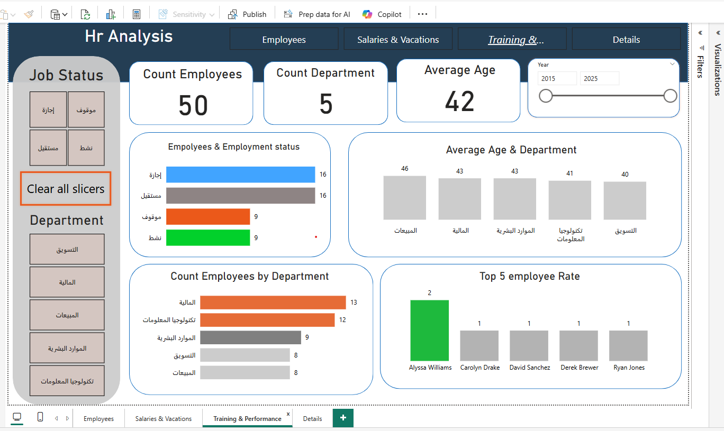Image resolution: width=724 pixels, height=431 pixels.
Task: Click the calculator New measure icon
Action: (x=137, y=14)
